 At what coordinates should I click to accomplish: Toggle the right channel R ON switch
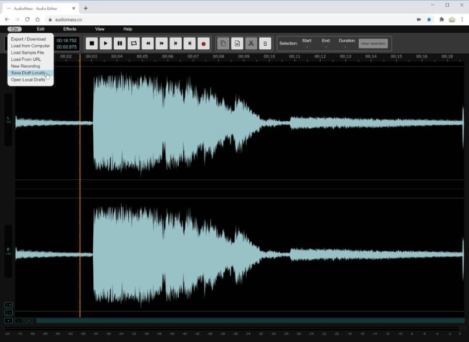(8, 251)
